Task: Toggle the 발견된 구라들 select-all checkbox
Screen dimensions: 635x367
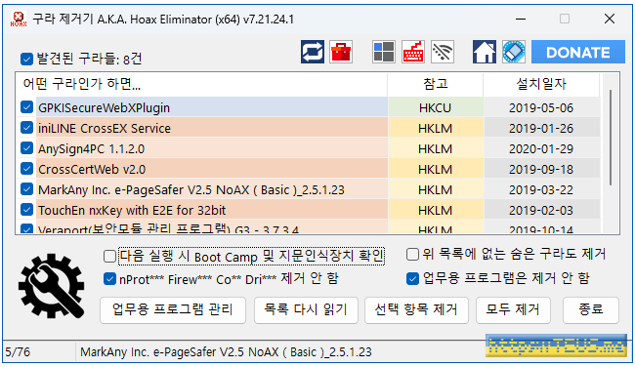Action: coord(26,60)
